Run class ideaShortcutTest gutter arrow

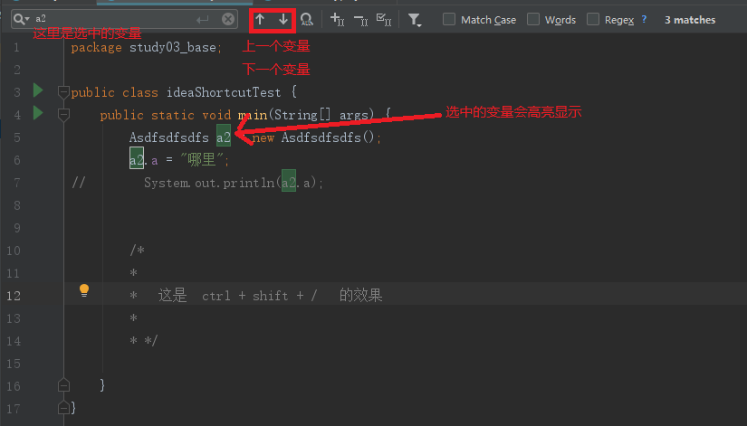(38, 90)
